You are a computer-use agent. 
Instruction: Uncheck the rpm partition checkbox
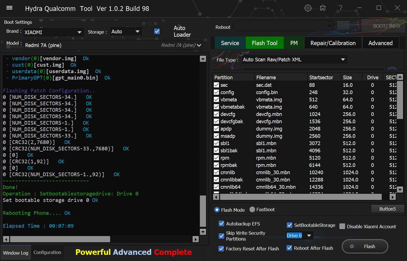coord(216,158)
